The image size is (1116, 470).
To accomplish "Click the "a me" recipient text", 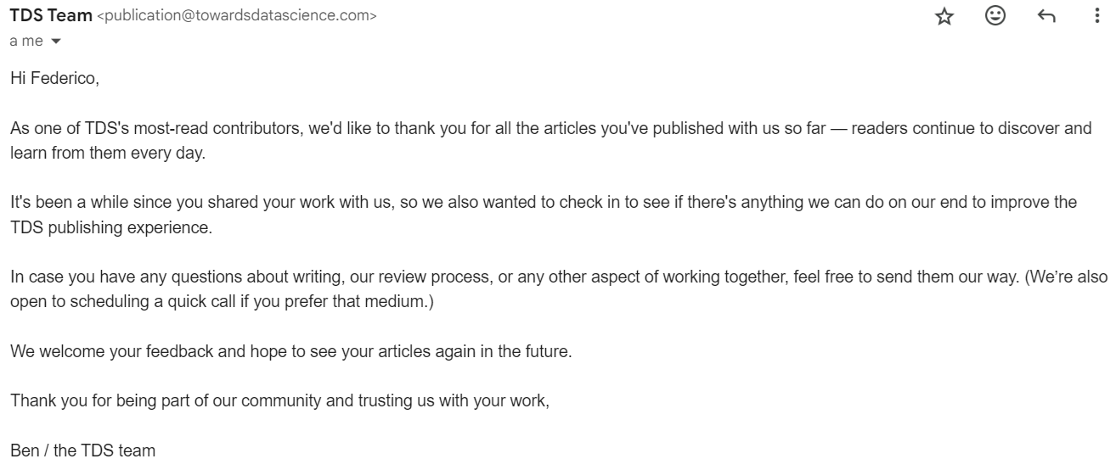I will pyautogui.click(x=25, y=41).
